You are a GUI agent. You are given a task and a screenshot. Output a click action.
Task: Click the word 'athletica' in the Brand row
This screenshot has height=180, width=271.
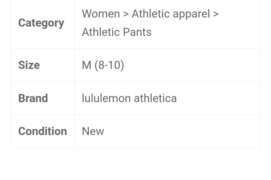click(x=155, y=98)
